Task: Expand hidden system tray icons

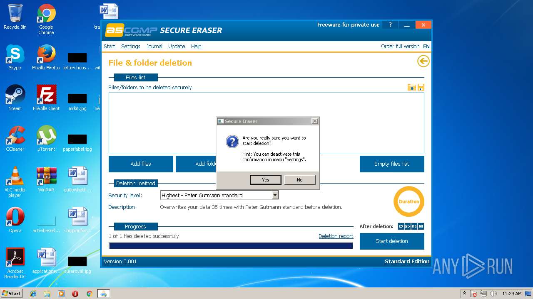Action: 464,294
